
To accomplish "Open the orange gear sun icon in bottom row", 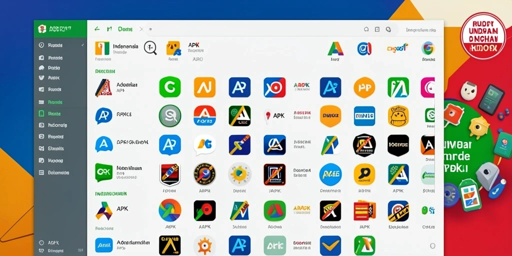I will pos(204,245).
